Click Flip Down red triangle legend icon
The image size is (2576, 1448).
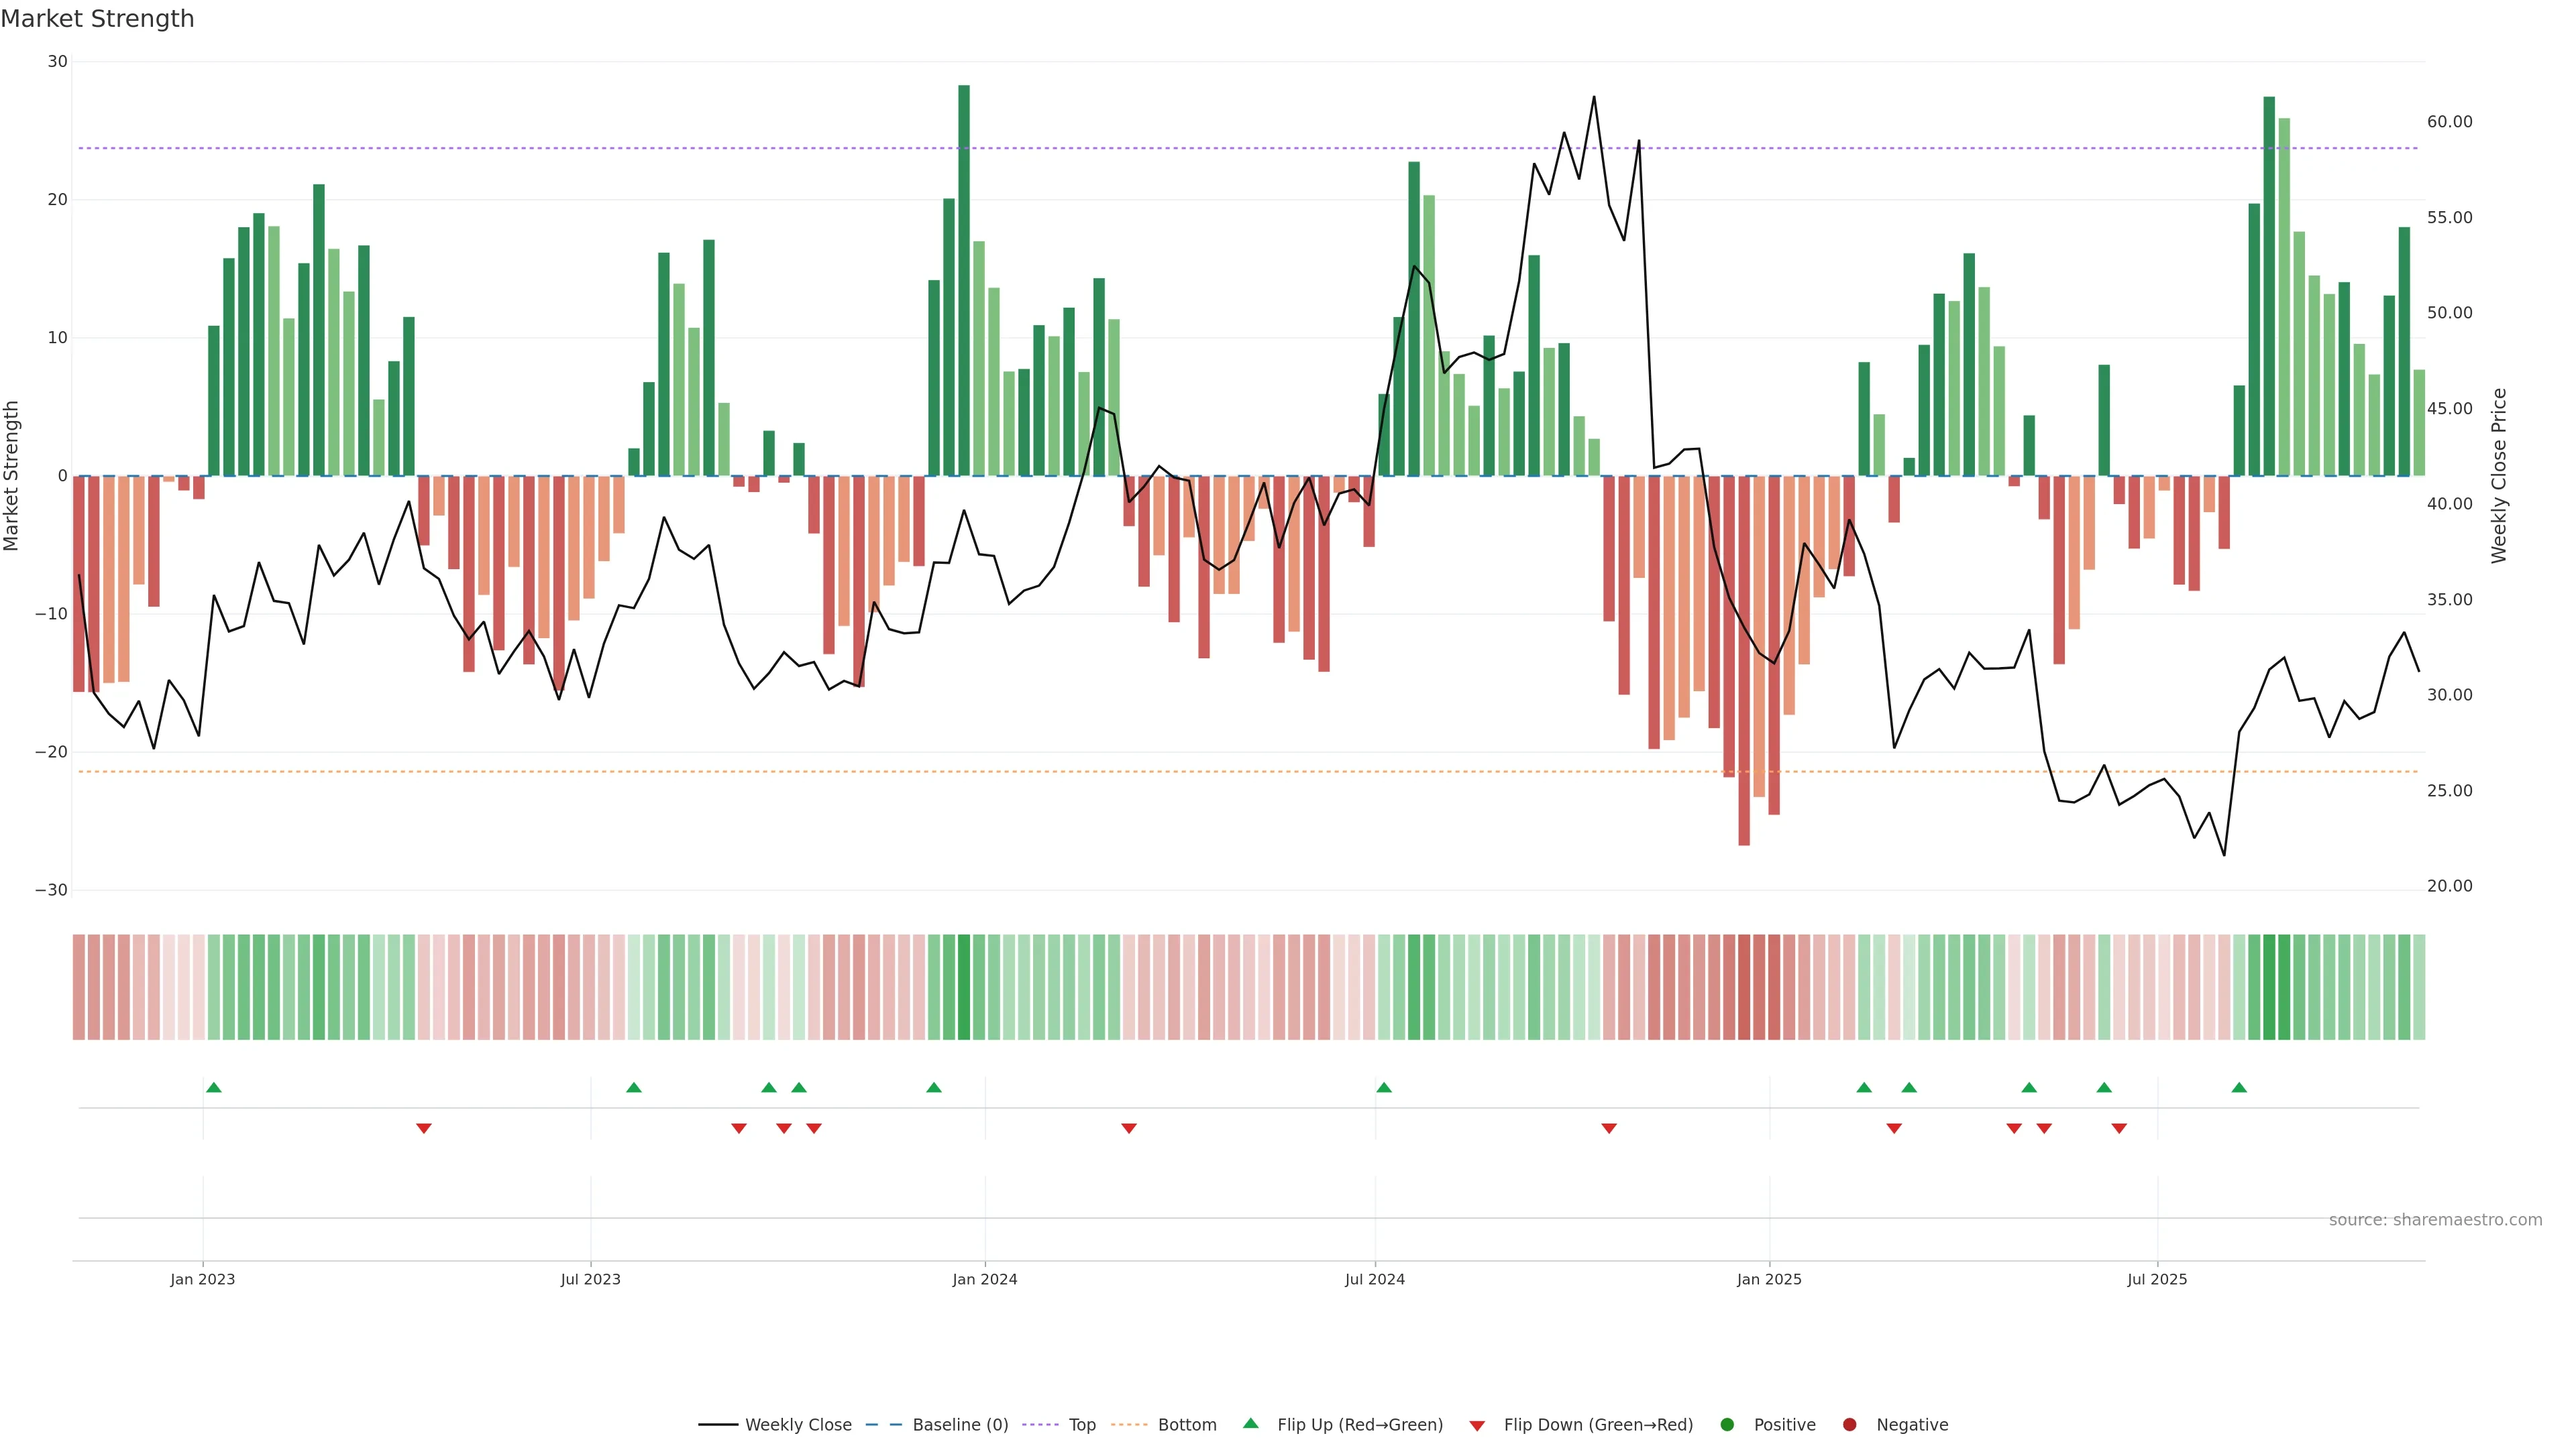click(x=1477, y=1425)
